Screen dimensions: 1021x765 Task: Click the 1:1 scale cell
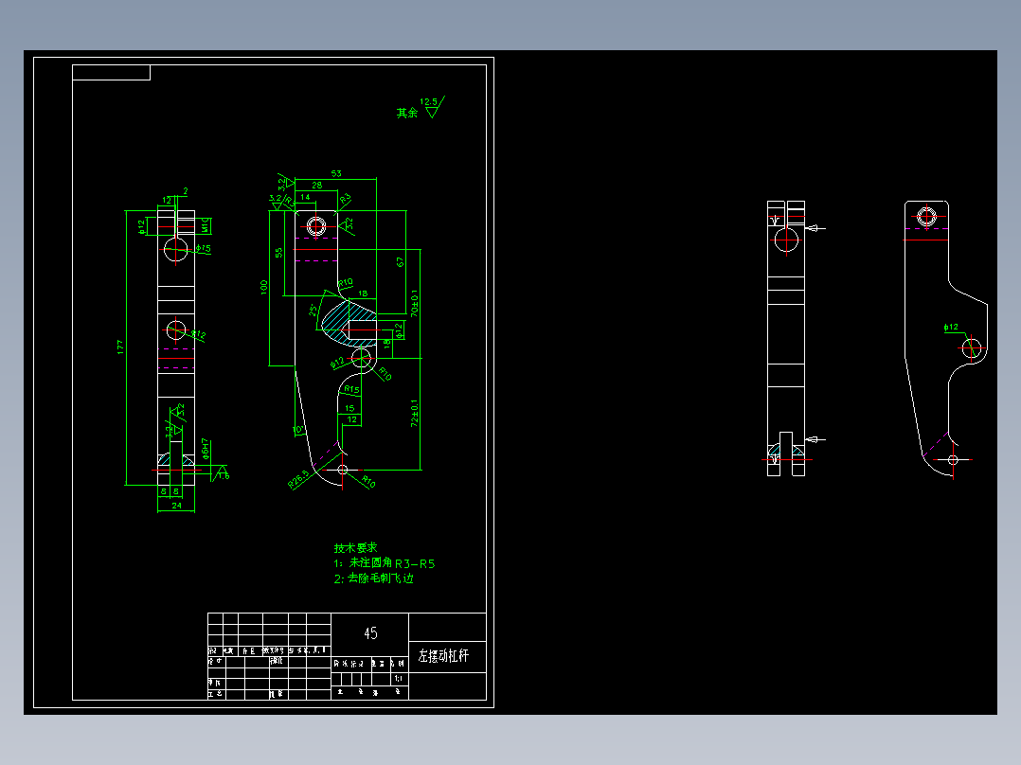(399, 679)
